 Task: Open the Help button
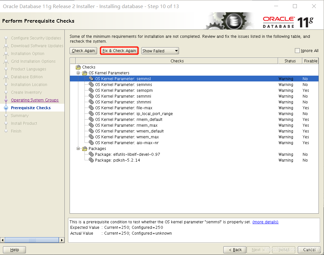15,250
